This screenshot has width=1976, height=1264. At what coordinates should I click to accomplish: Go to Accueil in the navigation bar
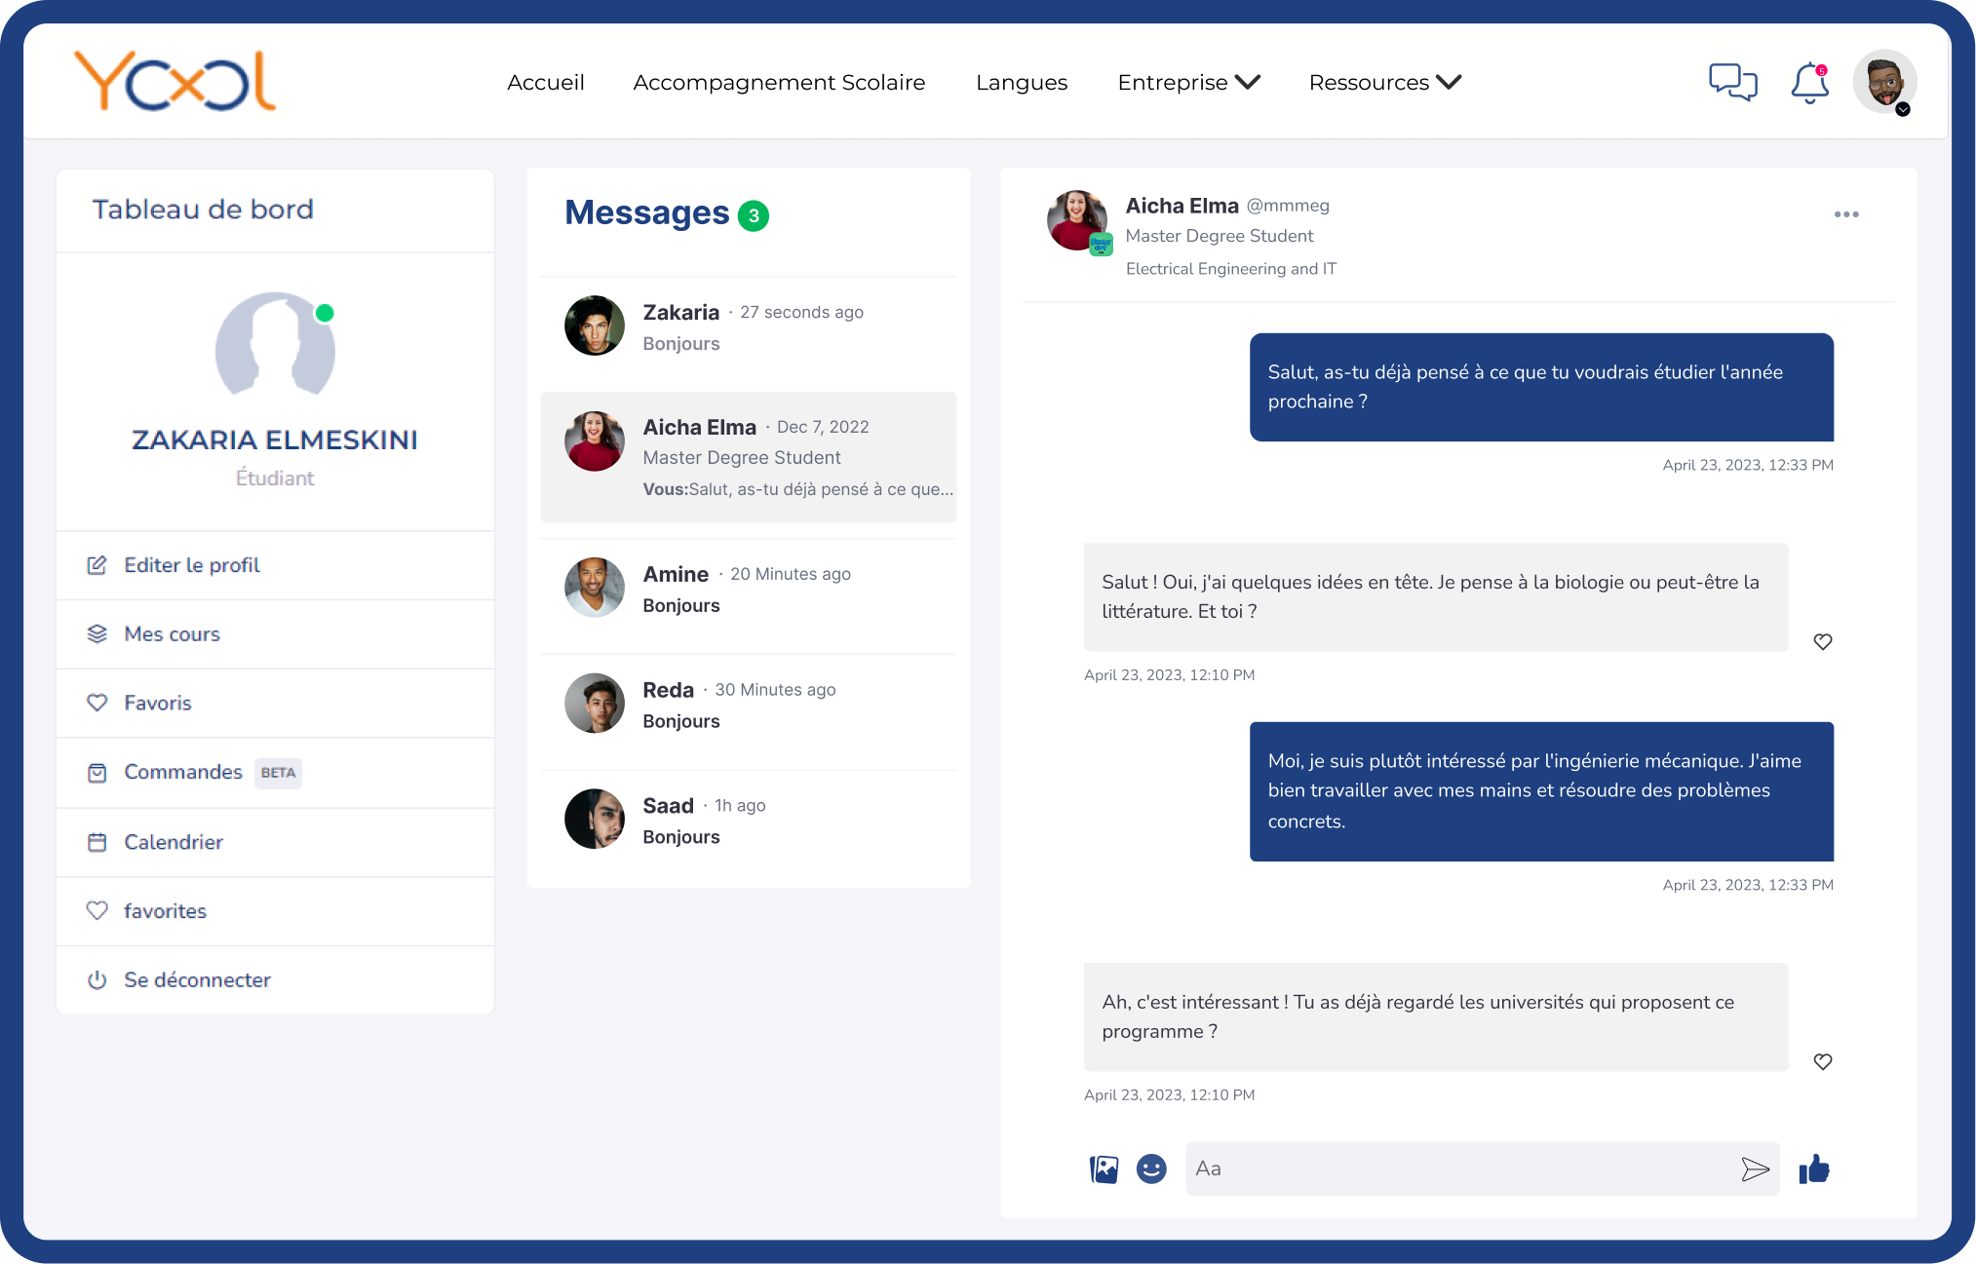click(x=545, y=83)
